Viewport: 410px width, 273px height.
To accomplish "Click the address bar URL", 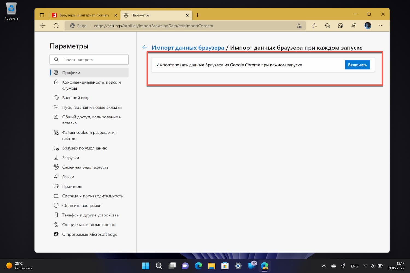I will [153, 26].
